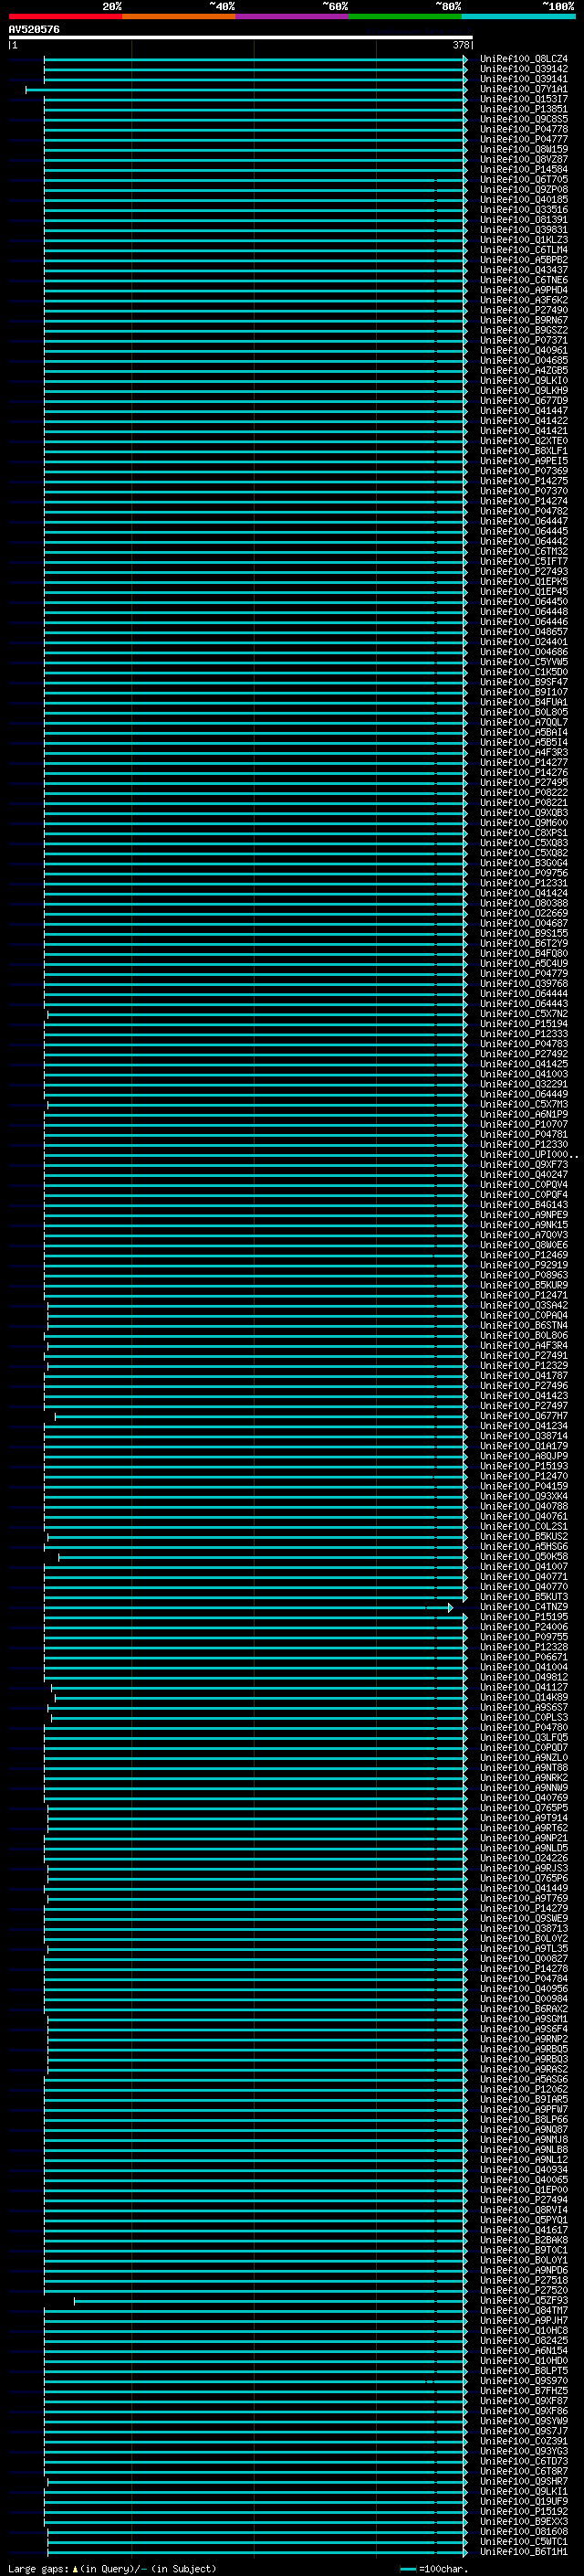This screenshot has width=584, height=2576.
Task: Click the truncated UniRef100_UPI000.. label
Action: click(x=529, y=1154)
